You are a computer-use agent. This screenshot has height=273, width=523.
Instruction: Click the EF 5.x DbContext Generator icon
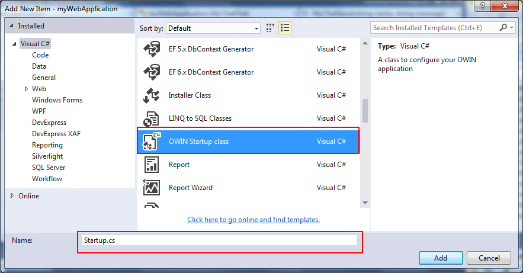click(x=152, y=49)
